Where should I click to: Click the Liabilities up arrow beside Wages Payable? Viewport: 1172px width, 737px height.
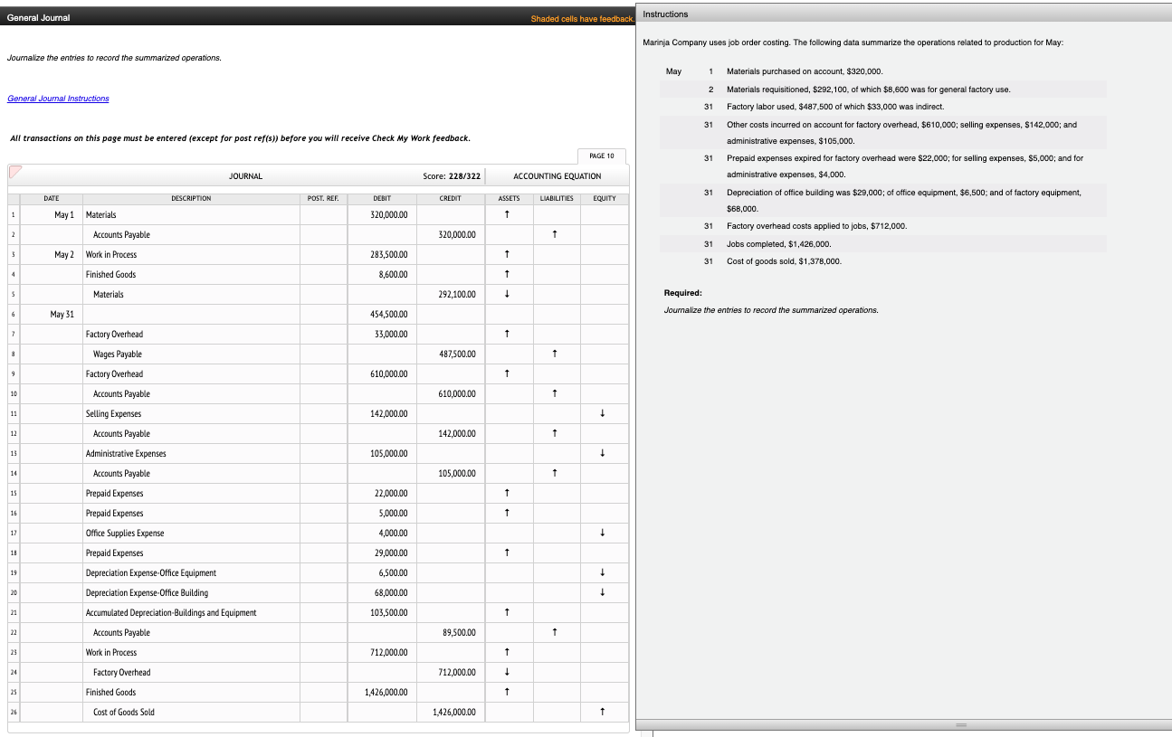(556, 354)
